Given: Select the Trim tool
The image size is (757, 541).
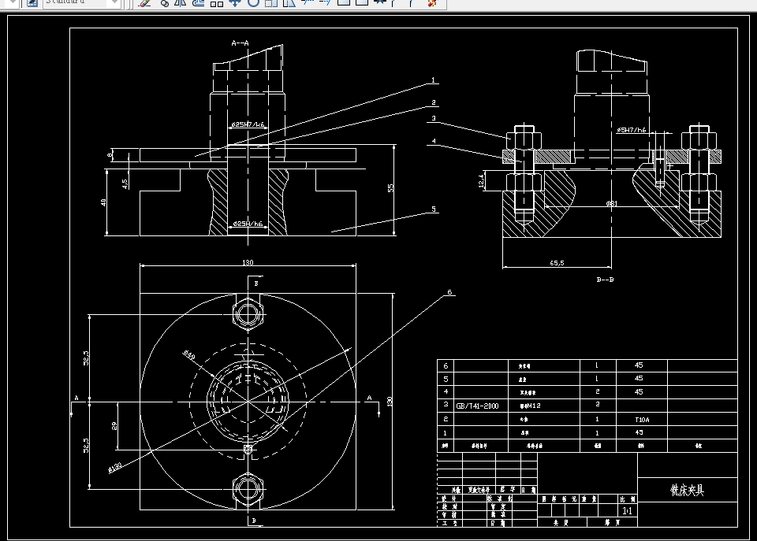Looking at the screenshot, I should (x=307, y=3).
